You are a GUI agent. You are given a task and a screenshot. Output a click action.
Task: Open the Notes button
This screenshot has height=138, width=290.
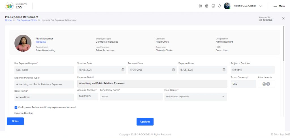15,121
